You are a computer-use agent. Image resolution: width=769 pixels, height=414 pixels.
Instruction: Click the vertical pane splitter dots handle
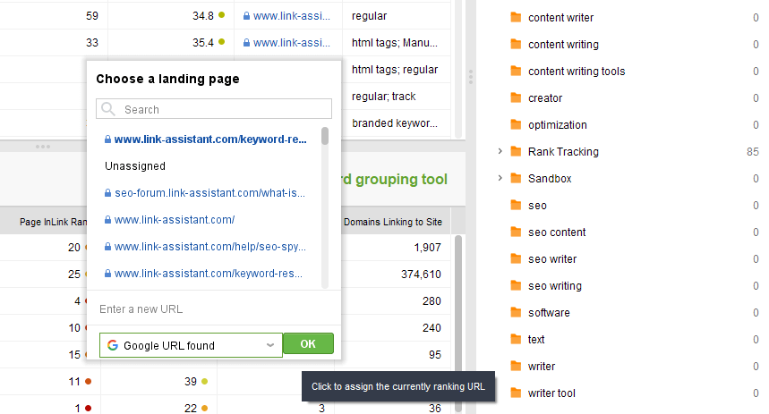tap(470, 77)
